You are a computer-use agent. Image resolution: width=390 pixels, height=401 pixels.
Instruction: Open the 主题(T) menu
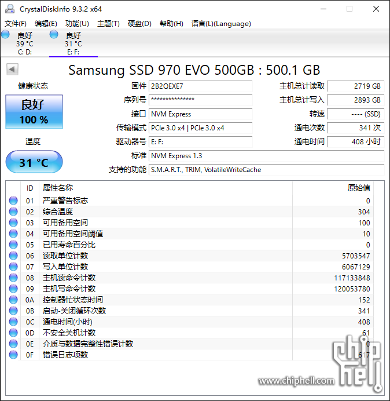pos(108,24)
